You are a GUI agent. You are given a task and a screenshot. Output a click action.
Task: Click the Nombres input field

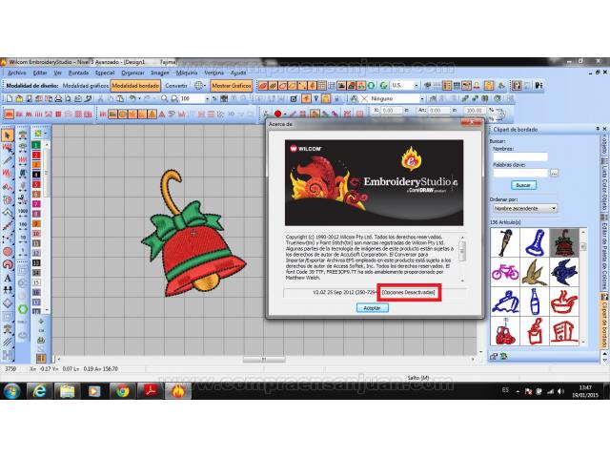pyautogui.click(x=520, y=156)
